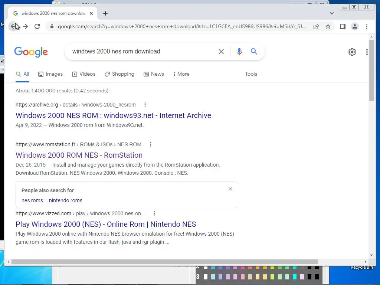This screenshot has height=285, width=380.
Task: Pick the white swatch in palette row 3
Action: [x=206, y=277]
